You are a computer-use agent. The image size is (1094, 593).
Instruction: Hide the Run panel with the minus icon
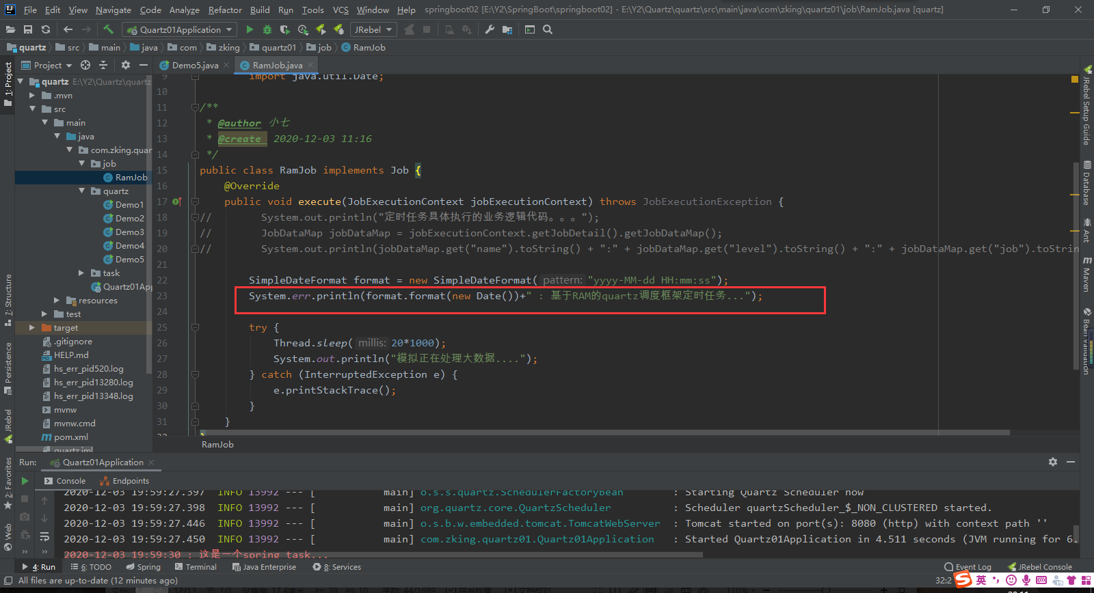tap(1071, 462)
